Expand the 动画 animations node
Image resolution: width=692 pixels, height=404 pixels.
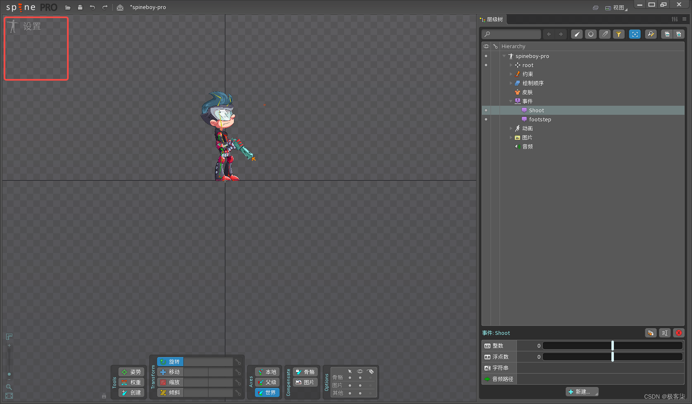511,128
